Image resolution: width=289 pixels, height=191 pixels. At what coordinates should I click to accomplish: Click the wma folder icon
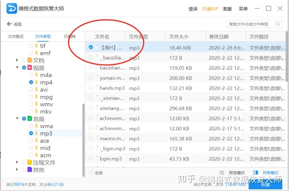tap(36, 126)
